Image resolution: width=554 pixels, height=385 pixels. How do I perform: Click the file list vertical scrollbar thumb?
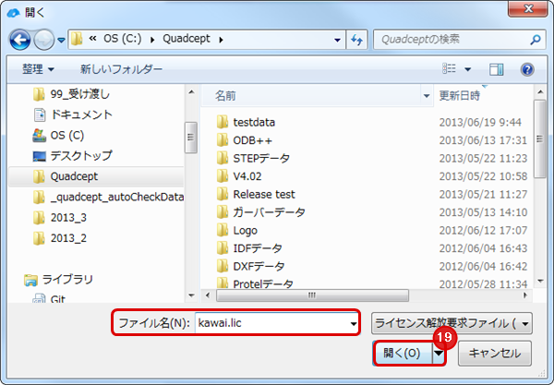pos(539,139)
